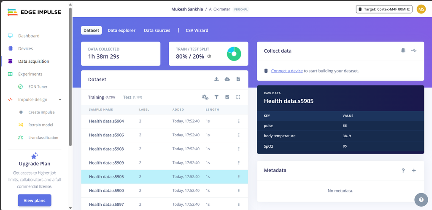
Task: Open options menu for Health data.s5906
Action: [x=239, y=135]
